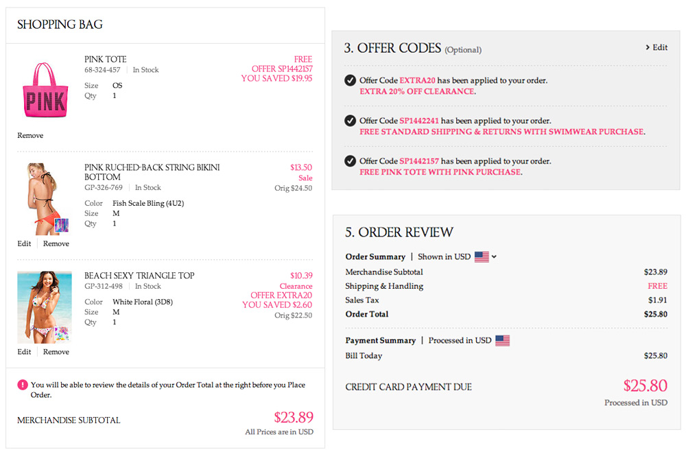Viewport: 686px width, 454px height.
Task: Click the checkmark icon for code EXTRA20
Action: point(351,80)
